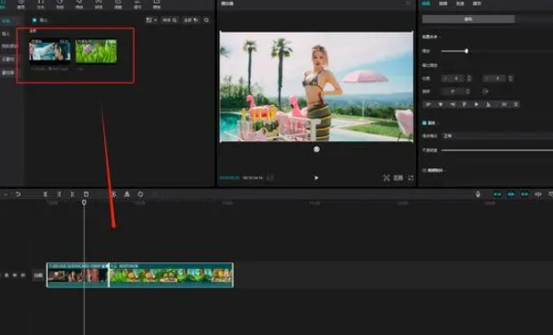Open the media view mode dropdown

coord(151,20)
